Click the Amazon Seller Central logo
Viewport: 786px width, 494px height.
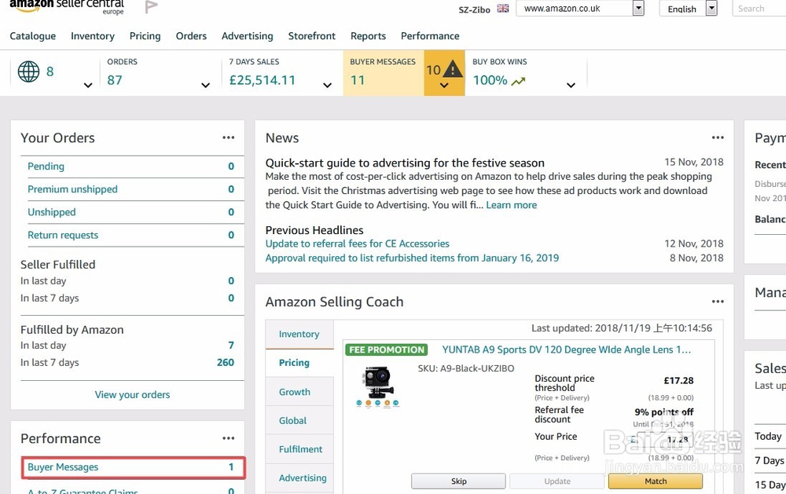click(x=67, y=6)
